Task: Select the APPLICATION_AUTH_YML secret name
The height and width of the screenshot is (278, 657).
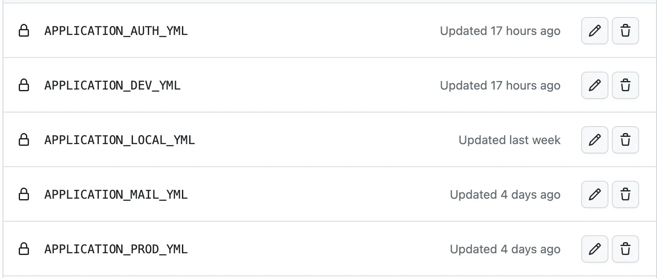Action: pos(116,31)
